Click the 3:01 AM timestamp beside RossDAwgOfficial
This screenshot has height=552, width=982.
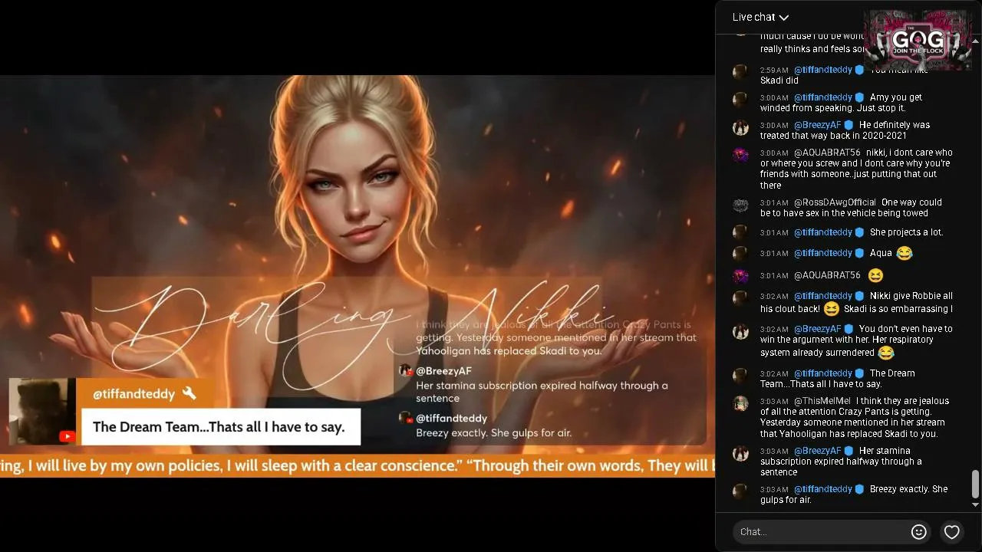(x=774, y=202)
